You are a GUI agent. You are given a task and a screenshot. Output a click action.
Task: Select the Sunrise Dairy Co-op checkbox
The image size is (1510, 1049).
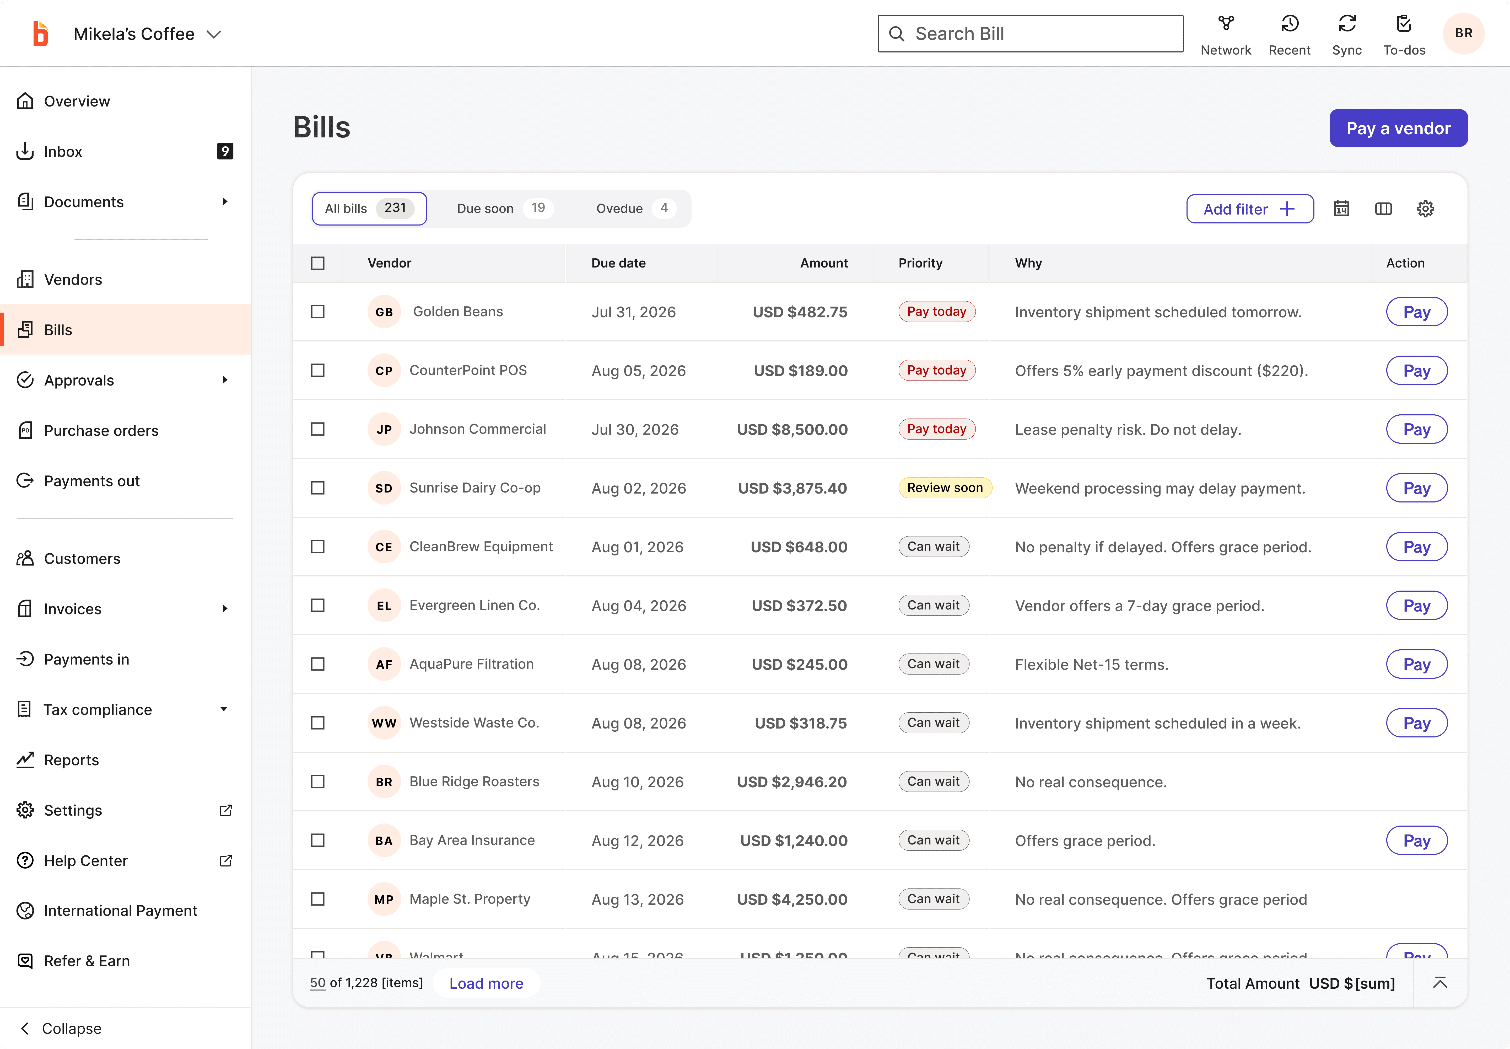(x=318, y=488)
